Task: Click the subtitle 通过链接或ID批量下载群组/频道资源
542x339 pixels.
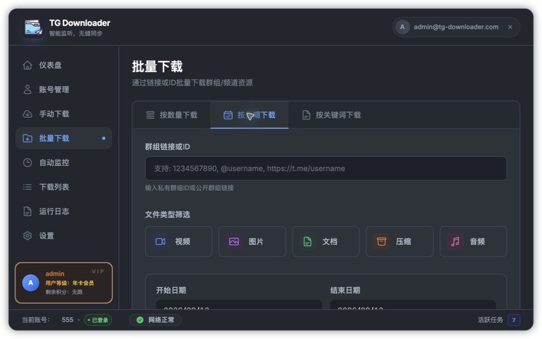Action: [192, 83]
